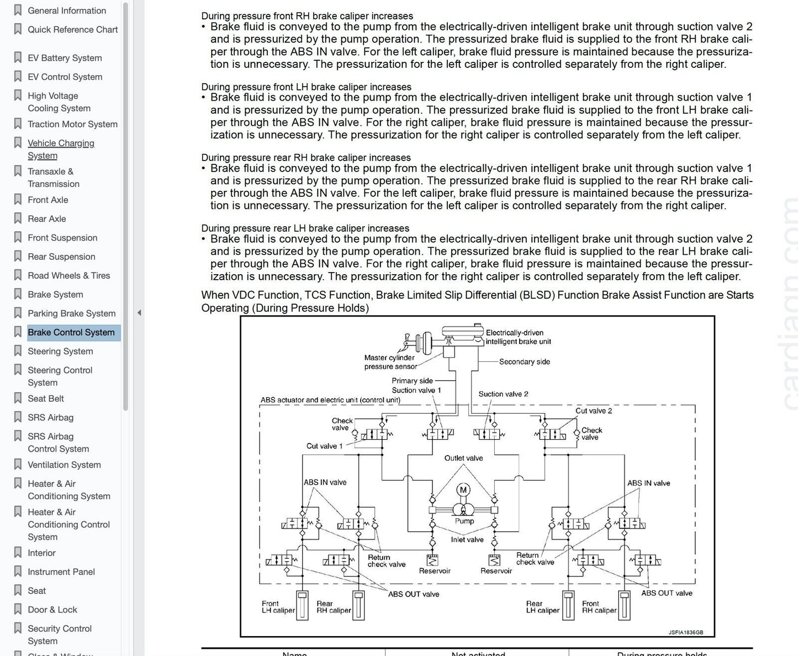798x656 pixels.
Task: Click bookmark icon beside EV Battery System
Action: point(18,57)
